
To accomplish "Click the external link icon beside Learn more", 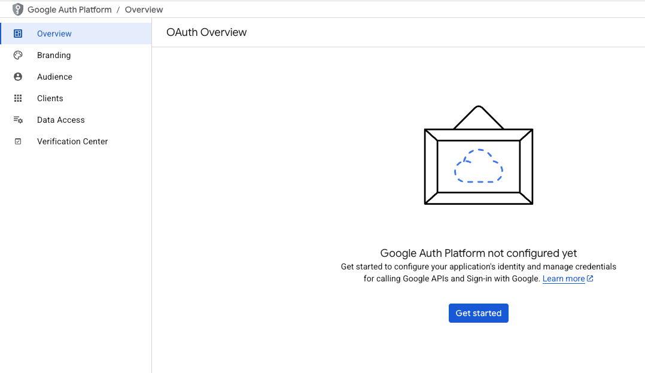I will [x=590, y=278].
